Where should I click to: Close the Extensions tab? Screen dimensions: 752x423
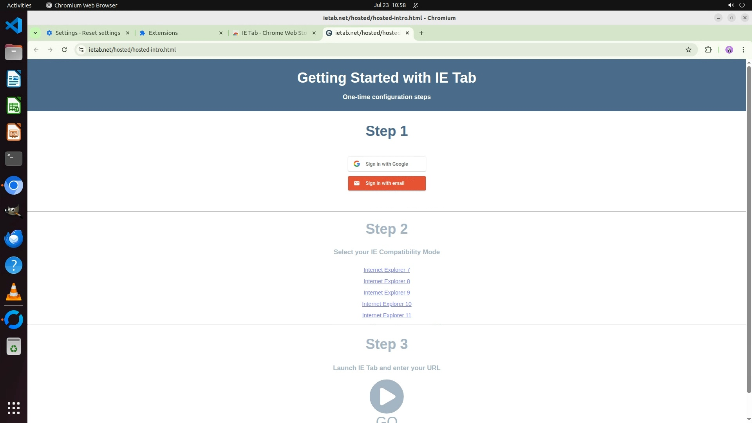tap(221, 33)
